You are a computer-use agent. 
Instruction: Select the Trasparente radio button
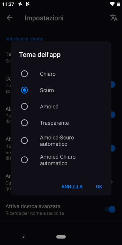pyautogui.click(x=24, y=123)
